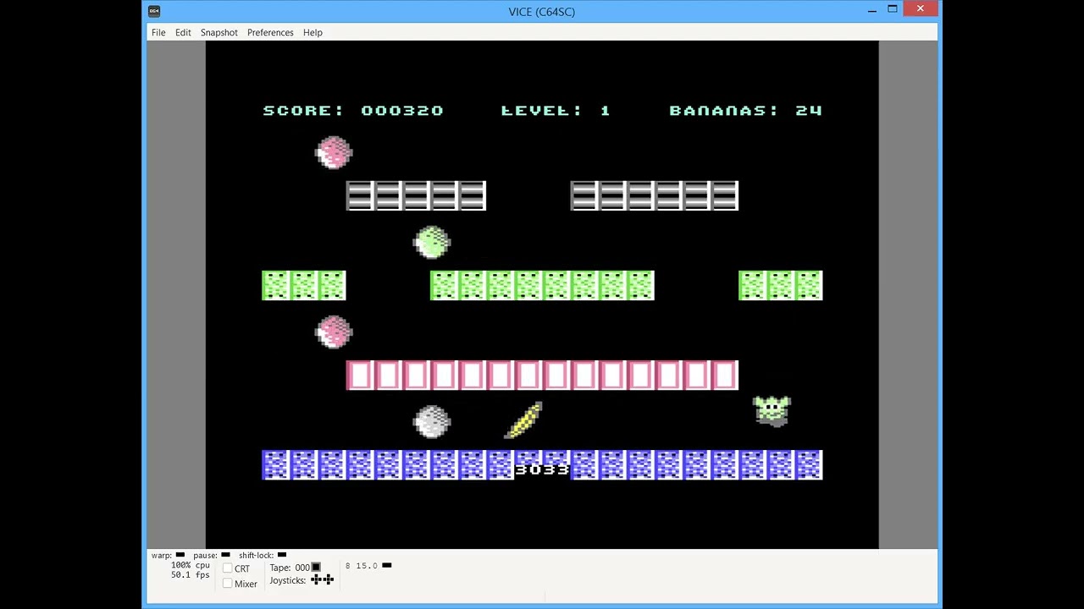Image resolution: width=1084 pixels, height=609 pixels.
Task: Click the shift-lock indicator LED
Action: tap(282, 555)
